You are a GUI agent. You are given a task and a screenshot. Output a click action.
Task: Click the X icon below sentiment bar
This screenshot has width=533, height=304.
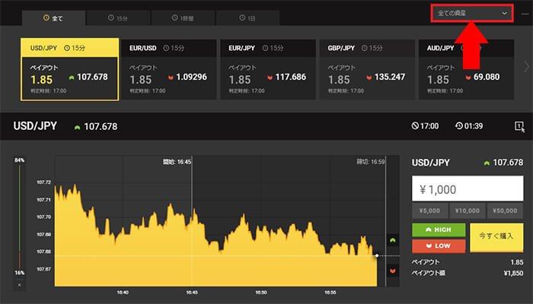click(20, 286)
